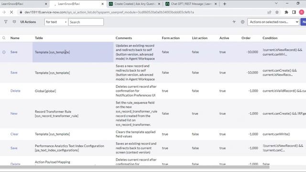Sort by the Order column header
Image resolution: width=306 pixels, height=172 pixels.
point(246,38)
